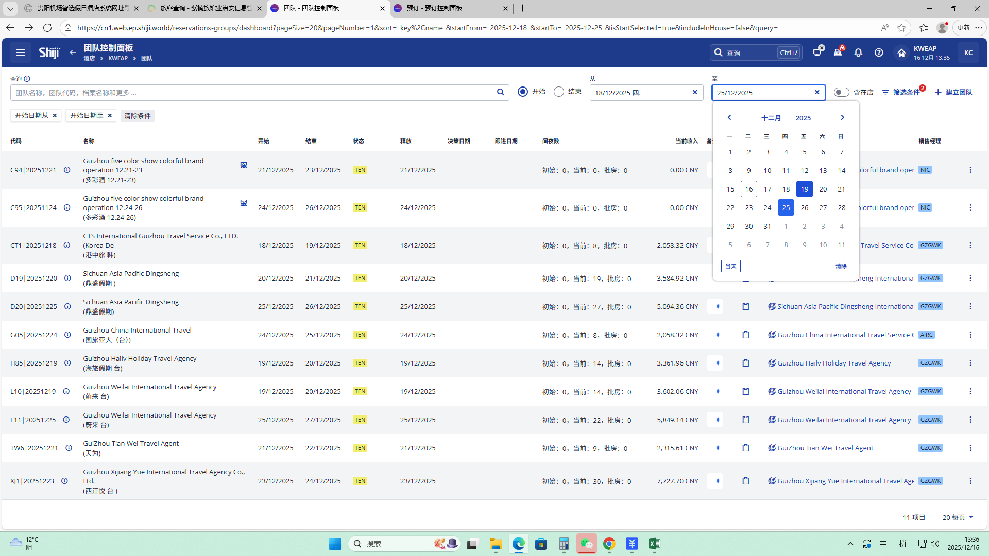Open the help question mark icon
989x556 pixels.
click(x=879, y=53)
